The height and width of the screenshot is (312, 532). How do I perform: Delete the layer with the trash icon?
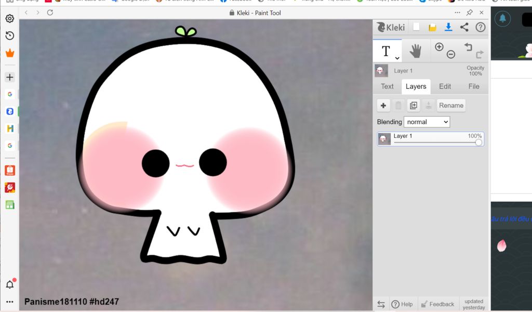click(398, 106)
